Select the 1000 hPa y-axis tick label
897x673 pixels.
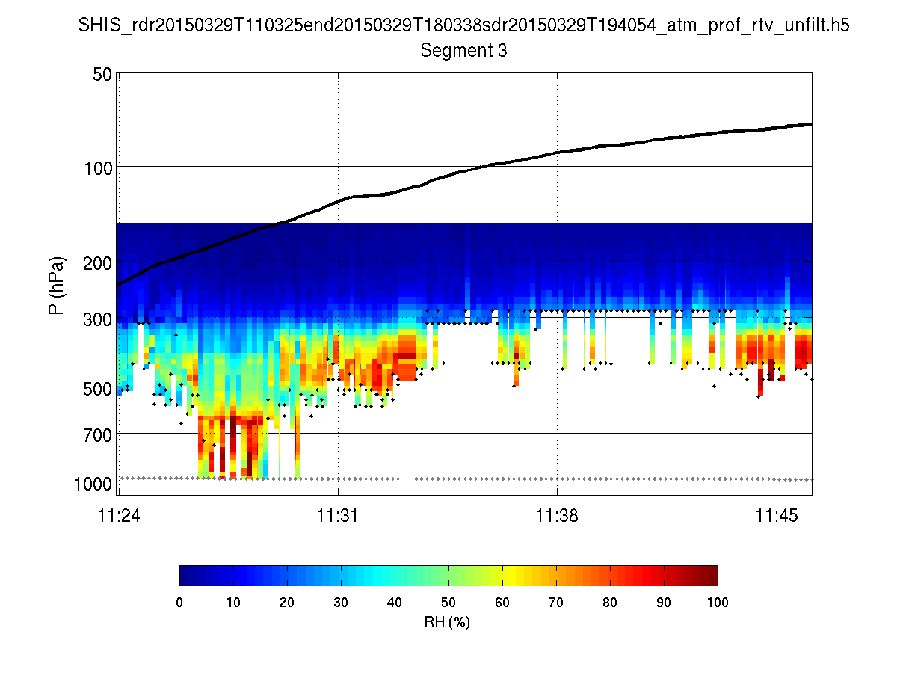pos(93,484)
